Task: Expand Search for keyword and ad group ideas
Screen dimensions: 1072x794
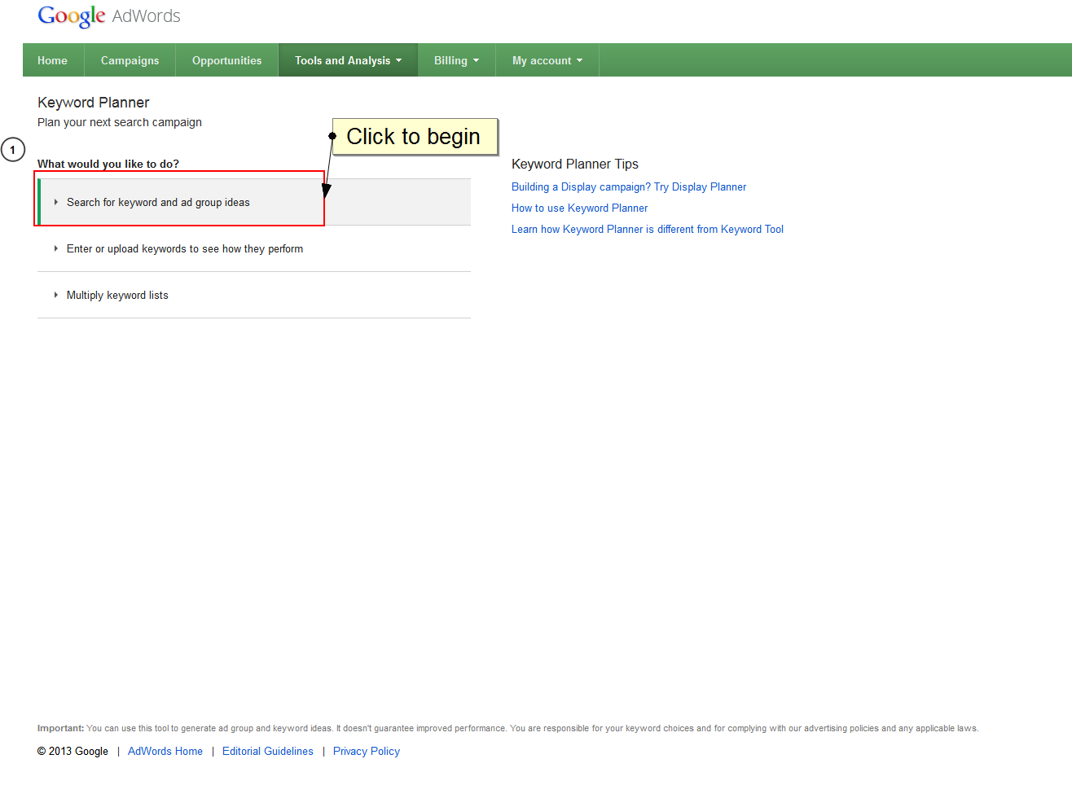Action: coord(158,203)
